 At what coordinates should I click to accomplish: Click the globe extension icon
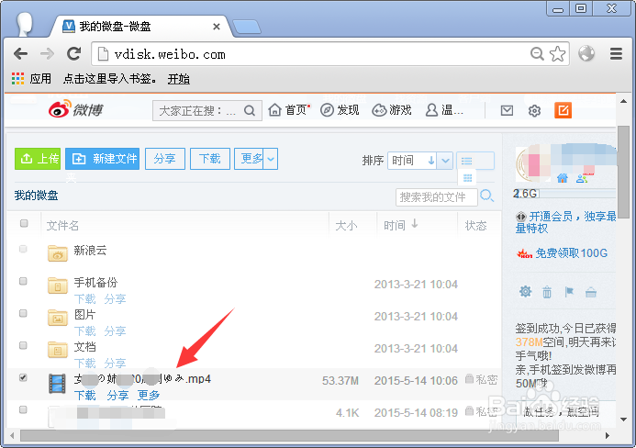pyautogui.click(x=586, y=53)
